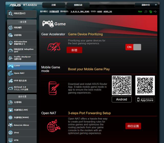This screenshot has width=164, height=143.
Task: Click the green App link
Action: (x=140, y=12)
